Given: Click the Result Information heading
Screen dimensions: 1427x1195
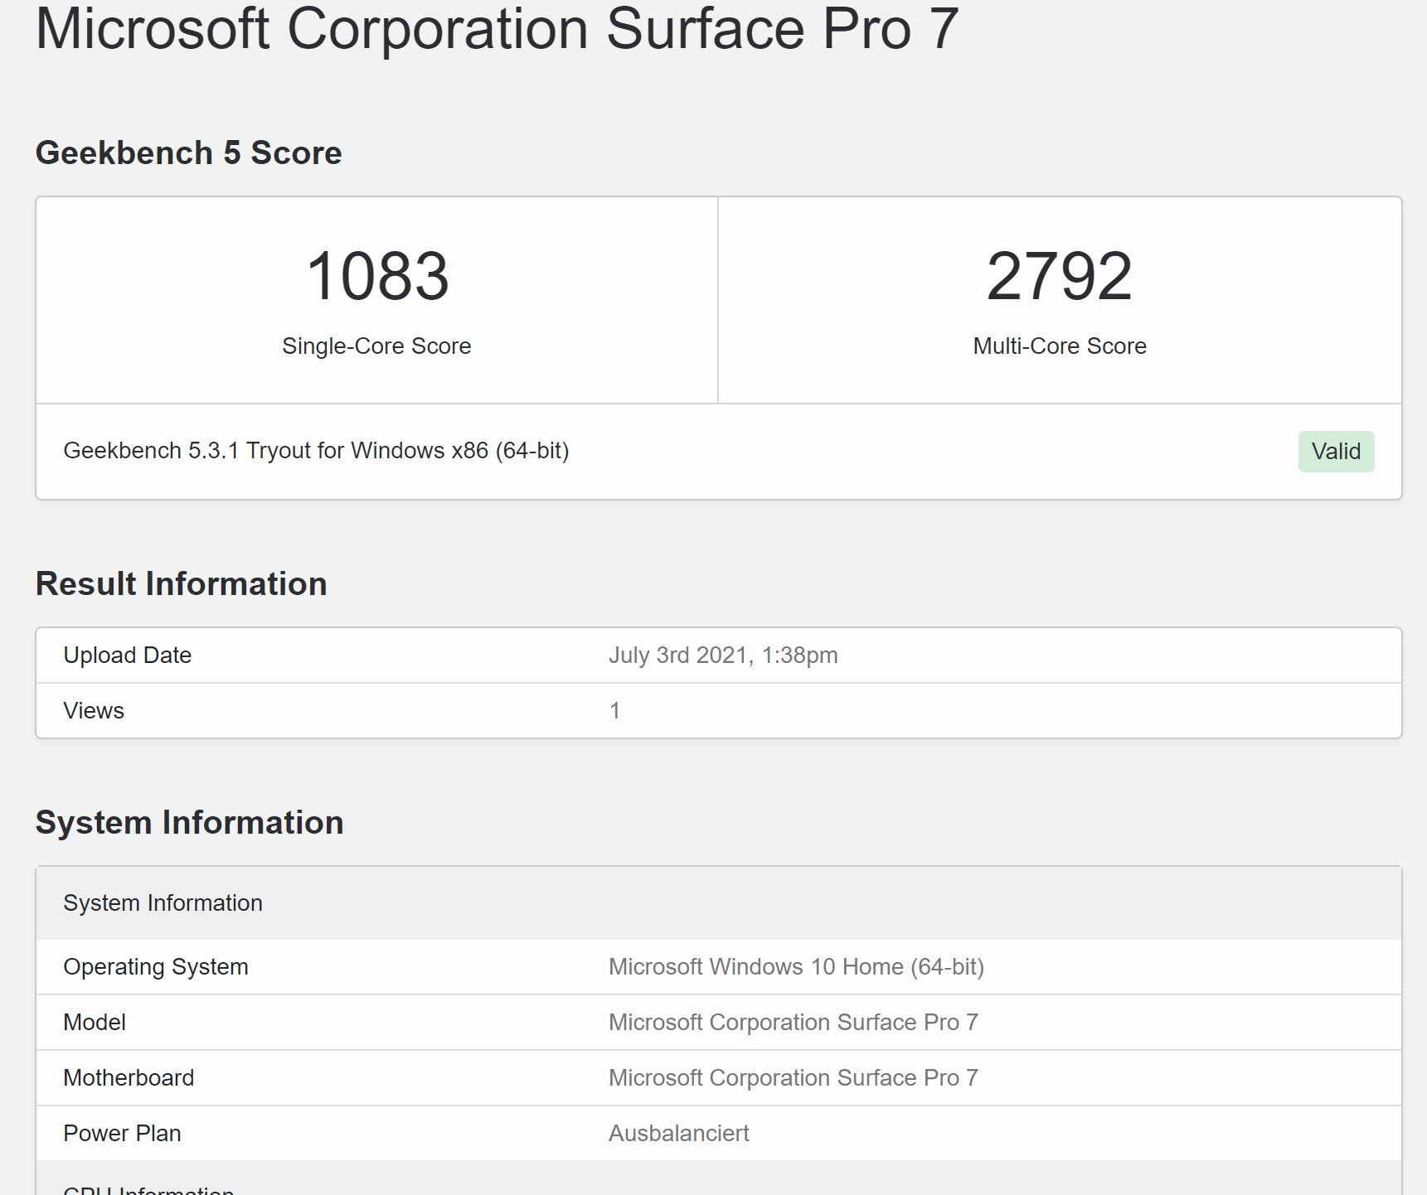Looking at the screenshot, I should click(x=181, y=584).
